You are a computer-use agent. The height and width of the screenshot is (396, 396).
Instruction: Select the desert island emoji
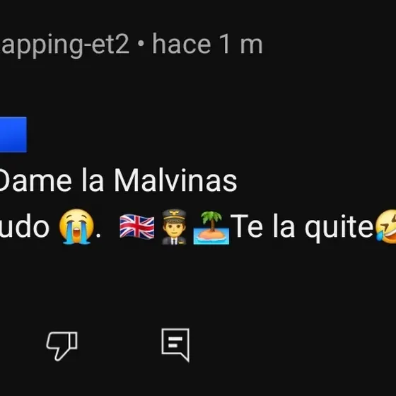(x=211, y=228)
